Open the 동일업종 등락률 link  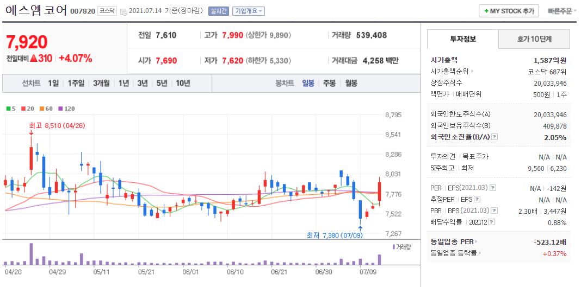[455, 253]
